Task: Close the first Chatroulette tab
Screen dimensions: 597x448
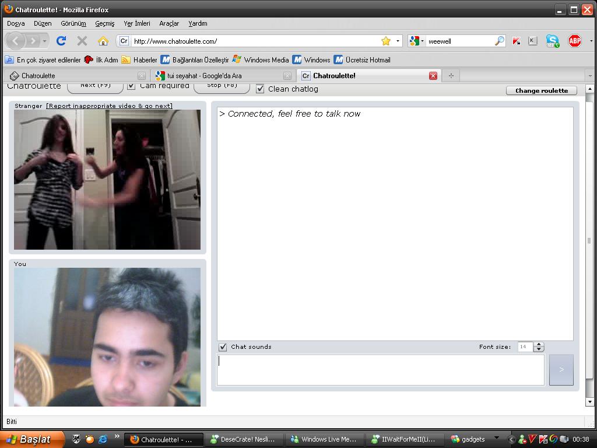Action: (x=141, y=76)
